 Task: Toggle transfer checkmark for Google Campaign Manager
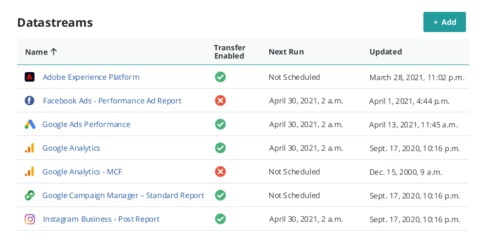pyautogui.click(x=220, y=195)
